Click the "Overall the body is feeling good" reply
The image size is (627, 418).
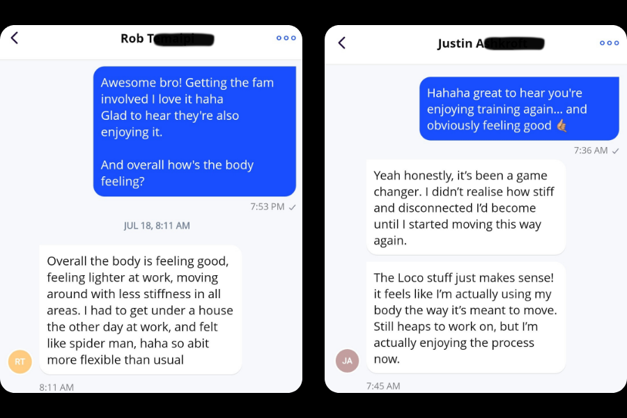[x=140, y=310]
